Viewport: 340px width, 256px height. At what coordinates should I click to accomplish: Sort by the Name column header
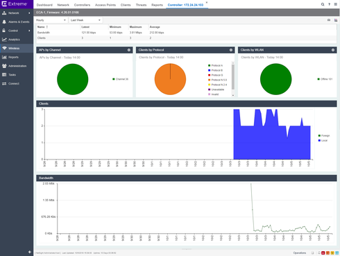[58, 27]
